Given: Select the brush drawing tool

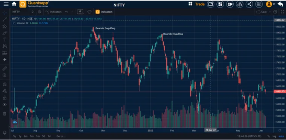Looking at the screenshot, I should (5, 33).
